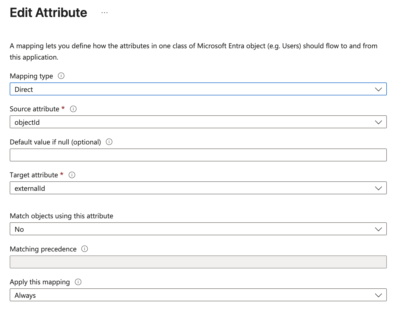The image size is (396, 311).
Task: Click the Target attribute info icon
Action: click(72, 175)
